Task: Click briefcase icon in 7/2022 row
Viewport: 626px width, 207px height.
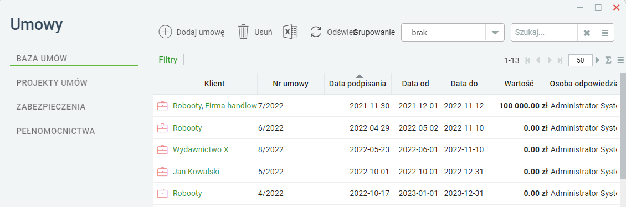Action: [x=162, y=106]
